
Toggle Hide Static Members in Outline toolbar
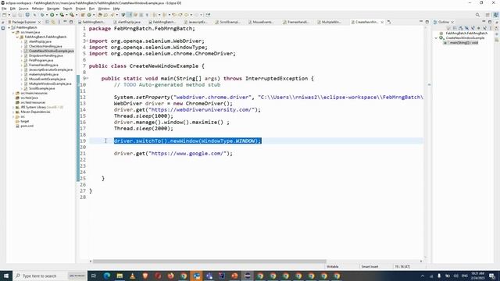473,28
